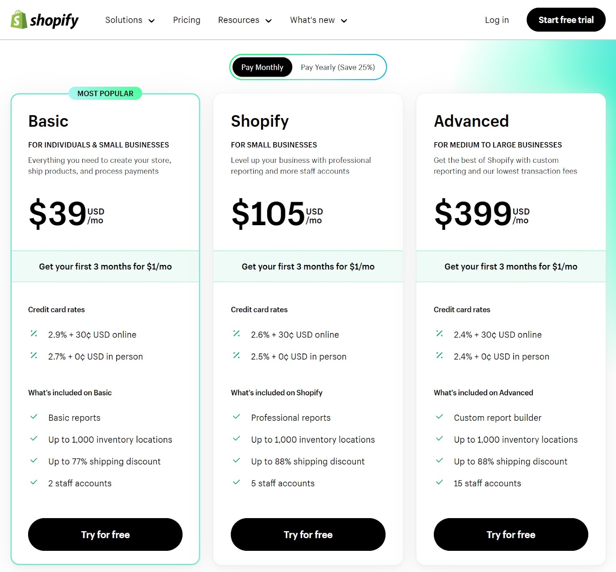Screen dimensions: 616x572
Task: Switch billing to Pay Yearly
Action: click(x=338, y=67)
